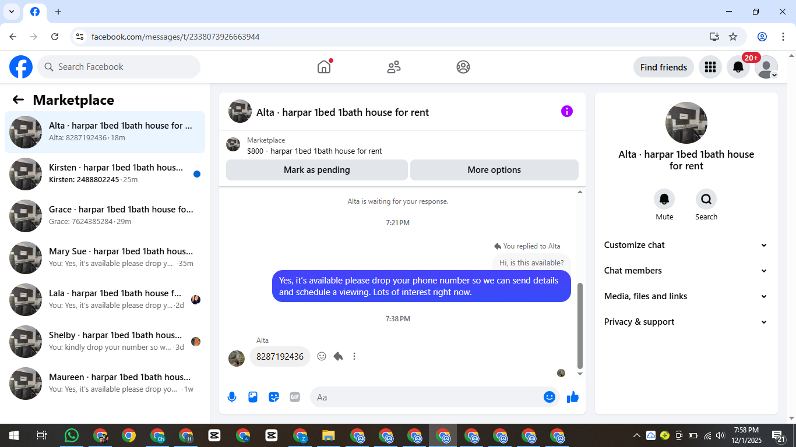Open the Maureen harpar conversation
The height and width of the screenshot is (447, 796).
click(105, 384)
